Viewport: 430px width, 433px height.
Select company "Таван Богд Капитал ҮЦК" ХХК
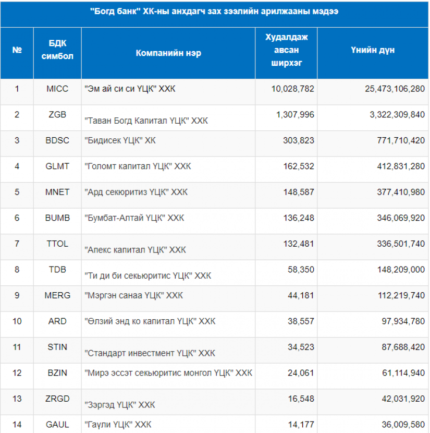[x=146, y=121]
